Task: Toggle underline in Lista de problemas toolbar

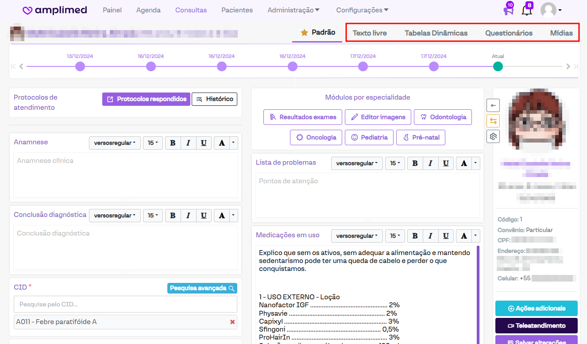Action: point(445,163)
